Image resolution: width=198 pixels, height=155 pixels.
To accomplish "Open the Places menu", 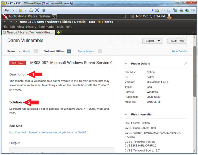I will (x=33, y=16).
